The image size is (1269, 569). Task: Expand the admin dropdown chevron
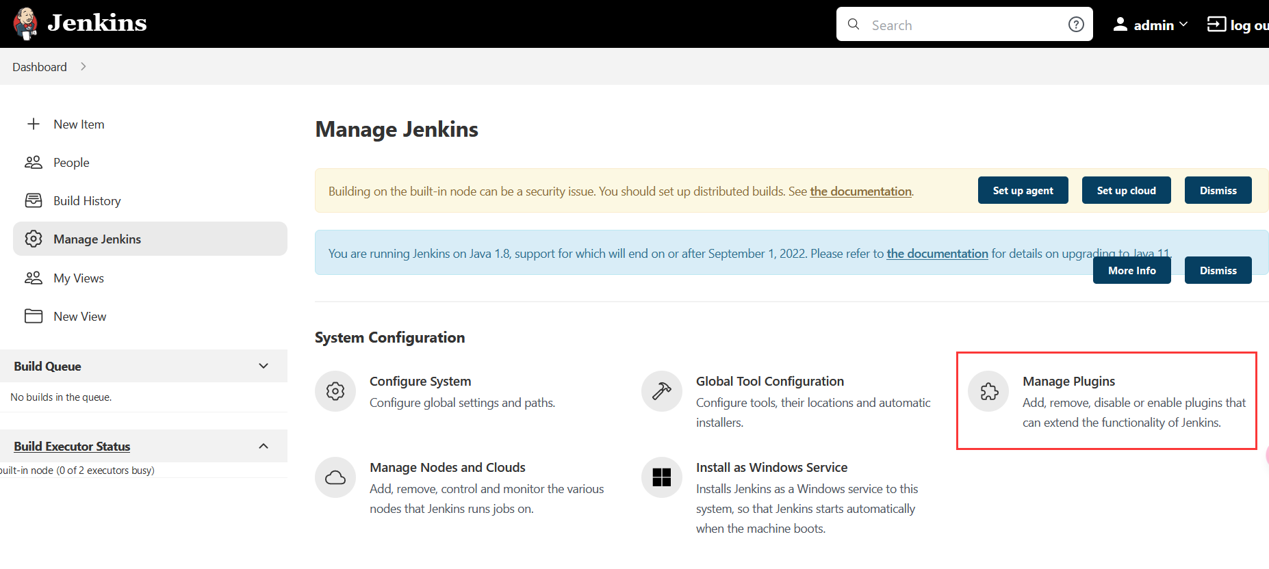click(x=1183, y=25)
